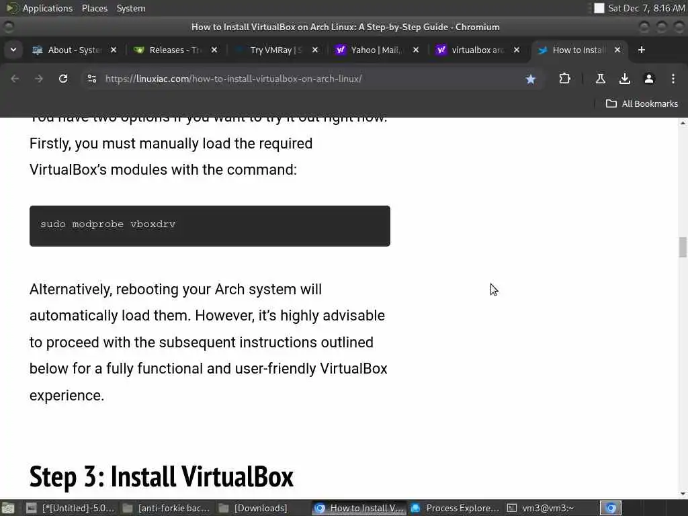Go back to the previous page
Image resolution: width=688 pixels, height=516 pixels.
tap(15, 79)
